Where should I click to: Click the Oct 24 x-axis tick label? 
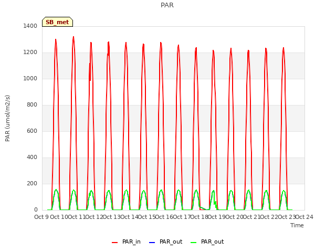304,217
